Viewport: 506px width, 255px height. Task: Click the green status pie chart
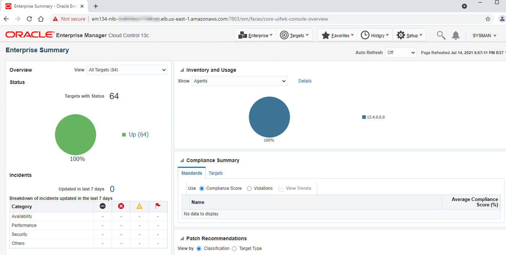pos(75,135)
